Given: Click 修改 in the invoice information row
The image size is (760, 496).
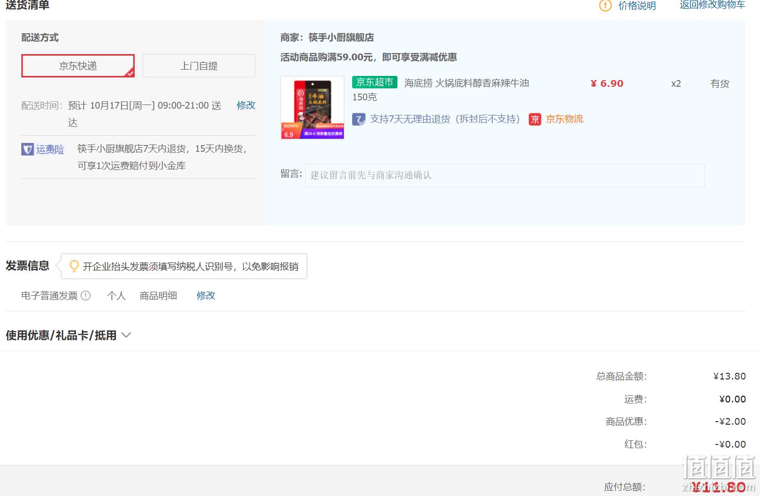Looking at the screenshot, I should click(x=206, y=296).
